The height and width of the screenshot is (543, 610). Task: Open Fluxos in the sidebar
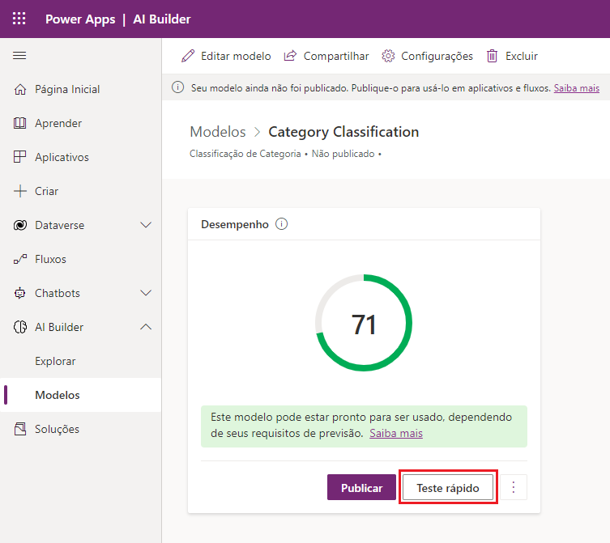pyautogui.click(x=80, y=259)
